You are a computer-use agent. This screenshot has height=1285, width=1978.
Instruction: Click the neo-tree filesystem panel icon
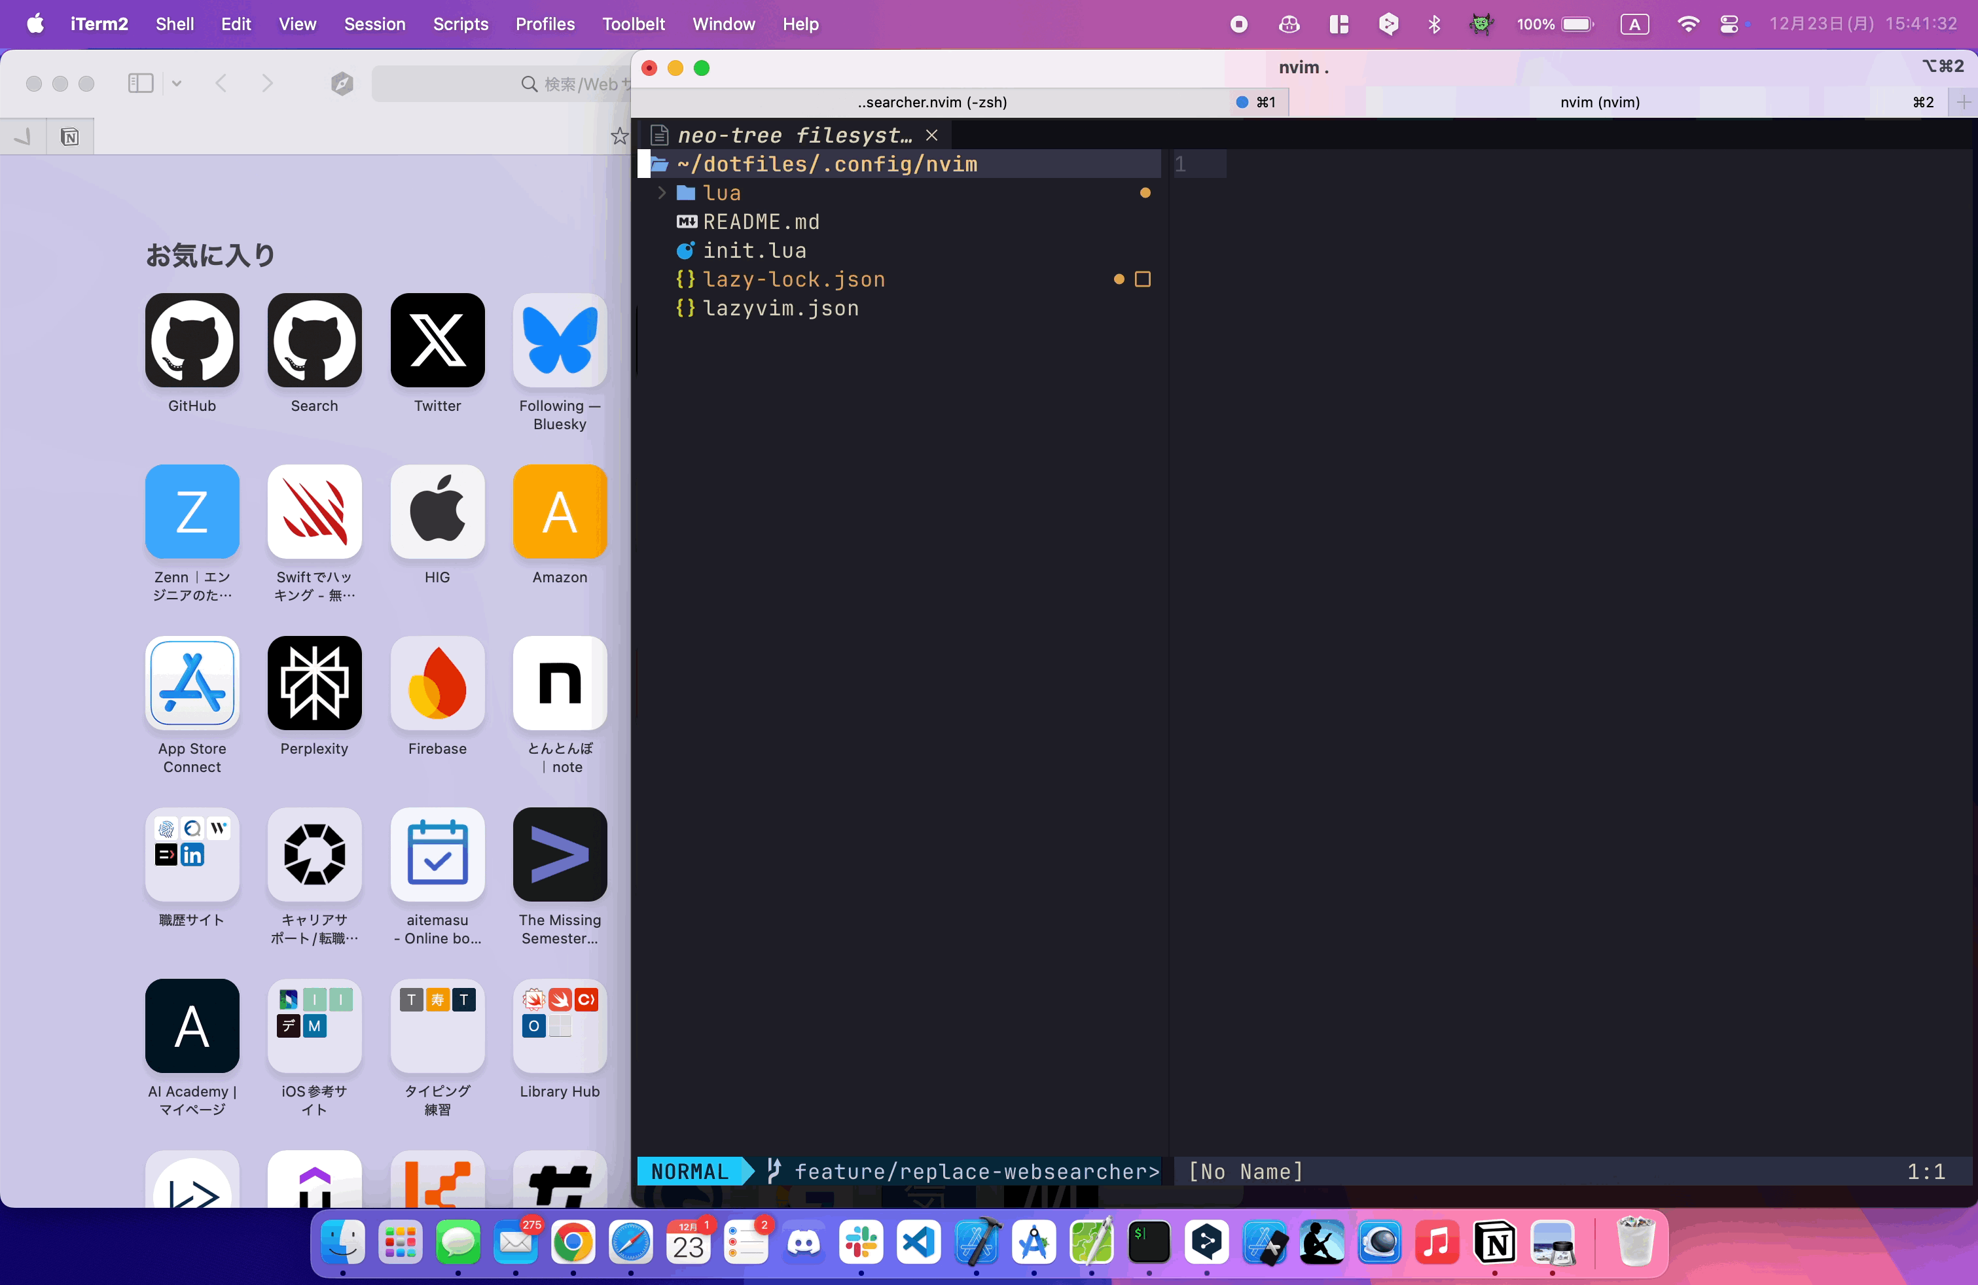[657, 134]
